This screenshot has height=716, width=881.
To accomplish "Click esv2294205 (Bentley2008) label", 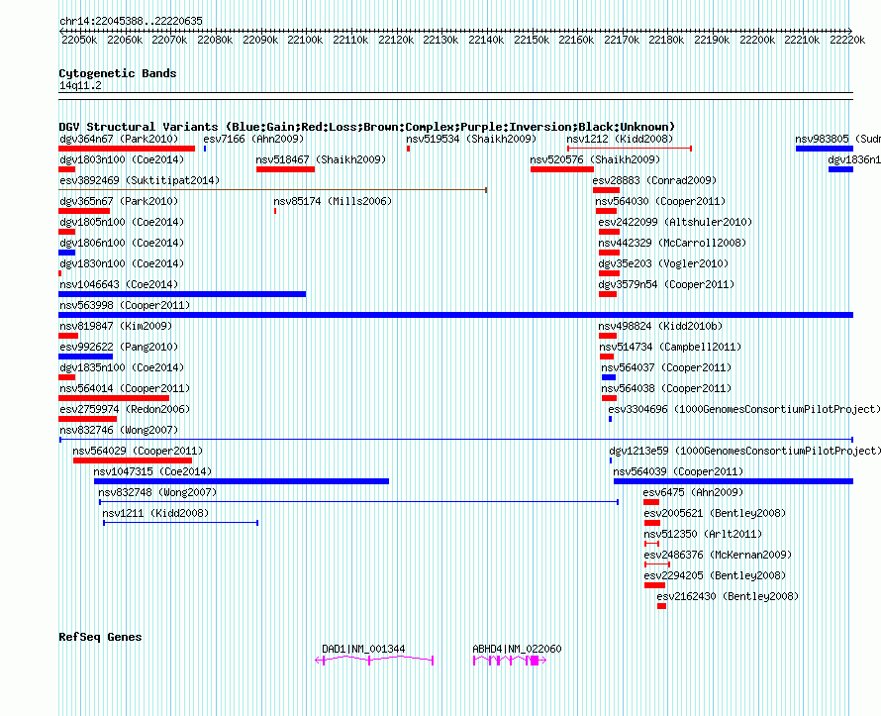I will tap(715, 575).
